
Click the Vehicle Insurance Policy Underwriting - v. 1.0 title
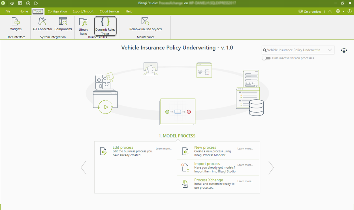tap(177, 48)
